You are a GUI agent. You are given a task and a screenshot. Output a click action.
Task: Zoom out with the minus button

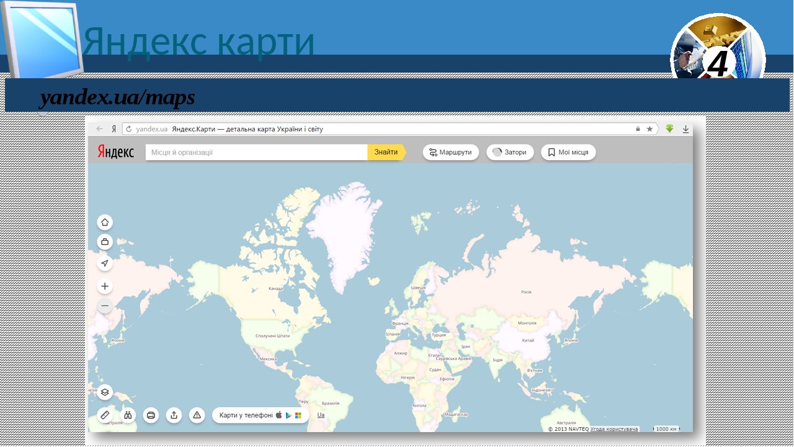click(105, 306)
